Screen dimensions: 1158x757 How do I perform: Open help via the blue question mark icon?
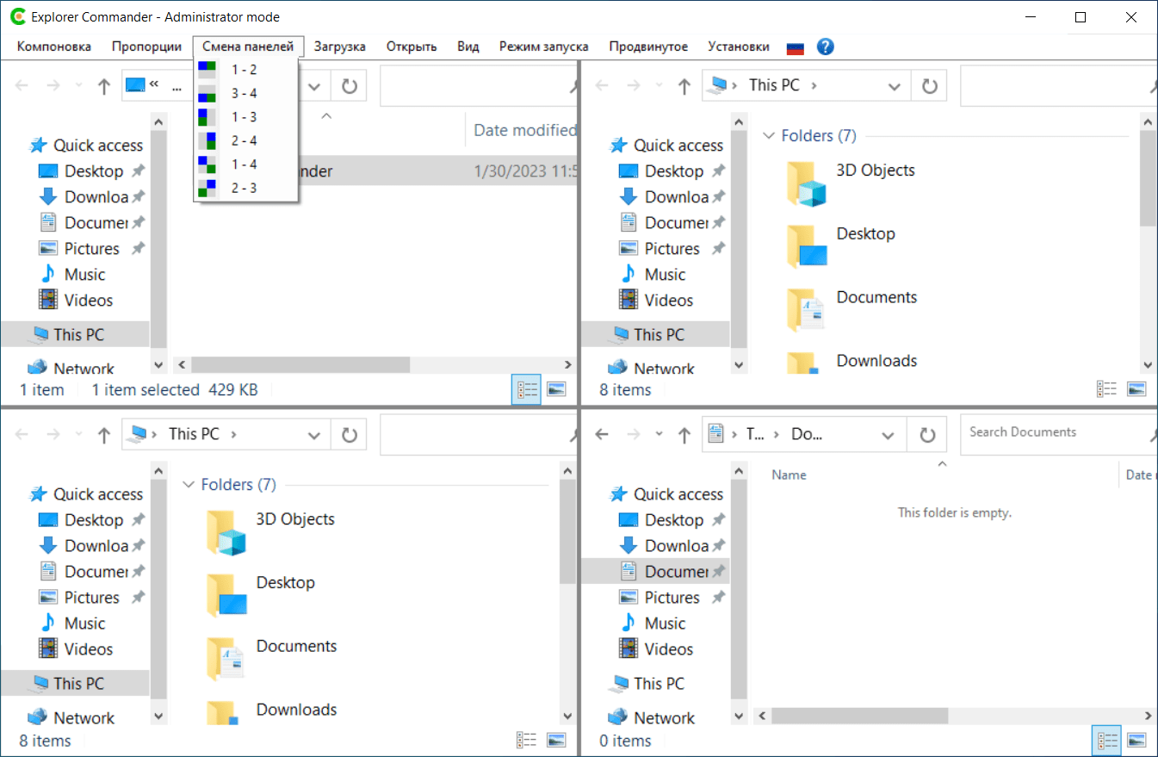click(825, 47)
